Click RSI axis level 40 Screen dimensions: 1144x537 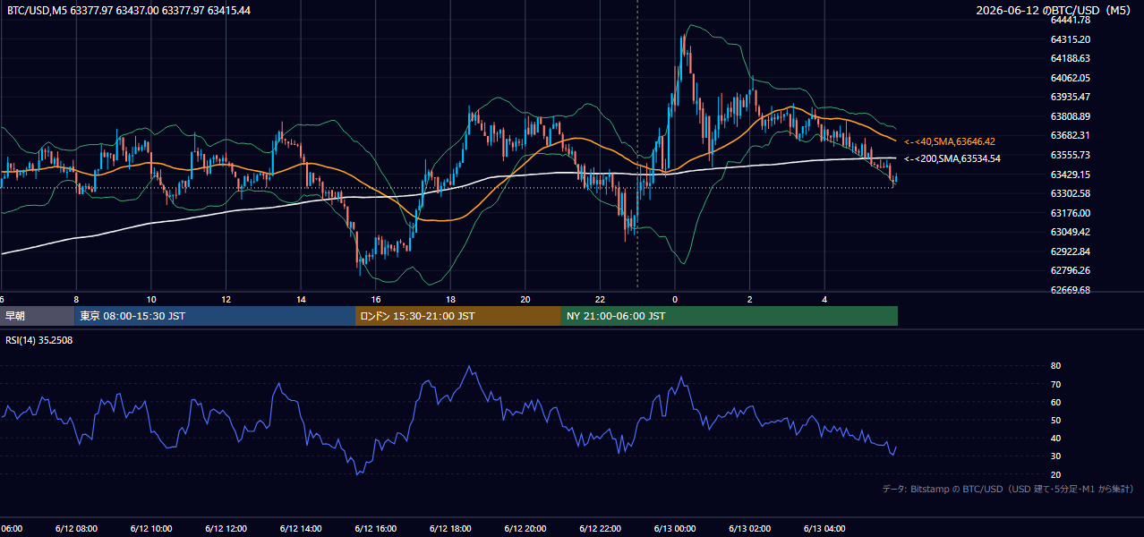pos(1055,438)
